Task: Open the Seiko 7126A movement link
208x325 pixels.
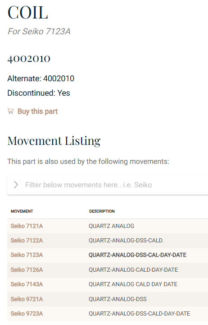Action: (x=27, y=269)
